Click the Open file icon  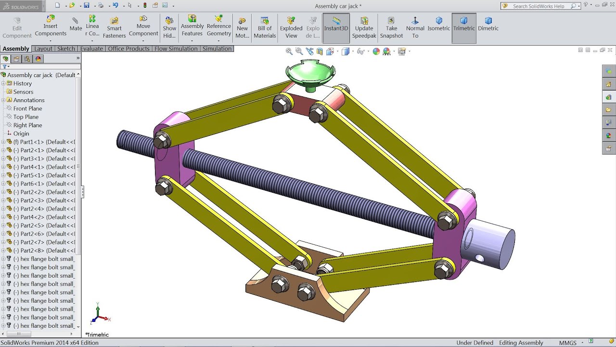click(x=72, y=5)
